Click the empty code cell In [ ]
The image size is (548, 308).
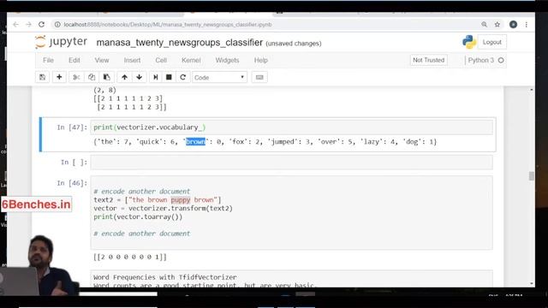[291, 162]
